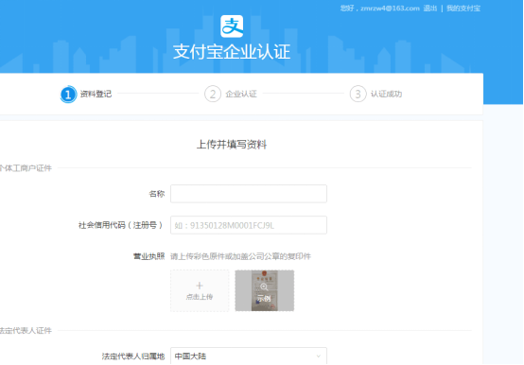Open the 法定代表人归属地 dropdown
The height and width of the screenshot is (365, 524).
pos(249,356)
